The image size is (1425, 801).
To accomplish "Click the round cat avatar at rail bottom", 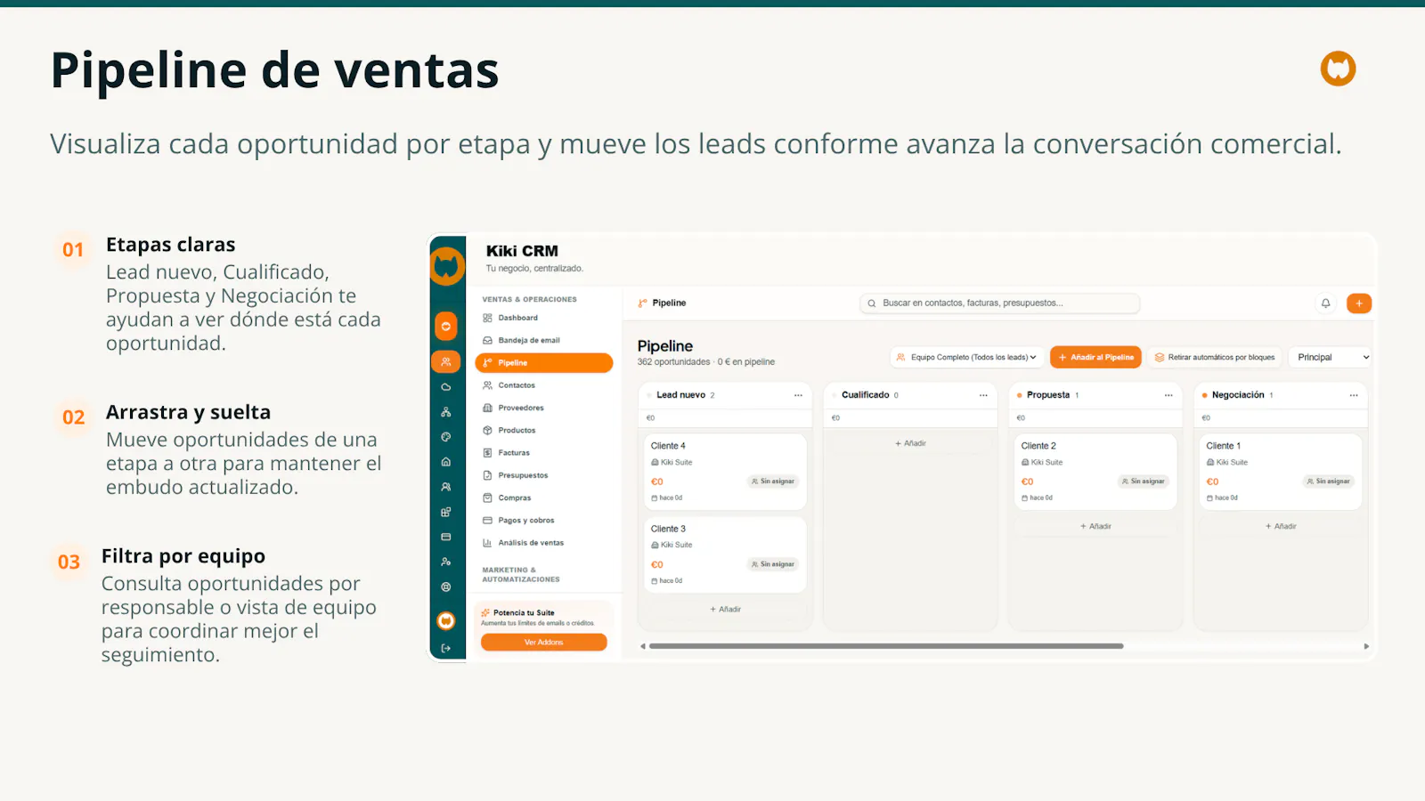I will click(x=446, y=620).
